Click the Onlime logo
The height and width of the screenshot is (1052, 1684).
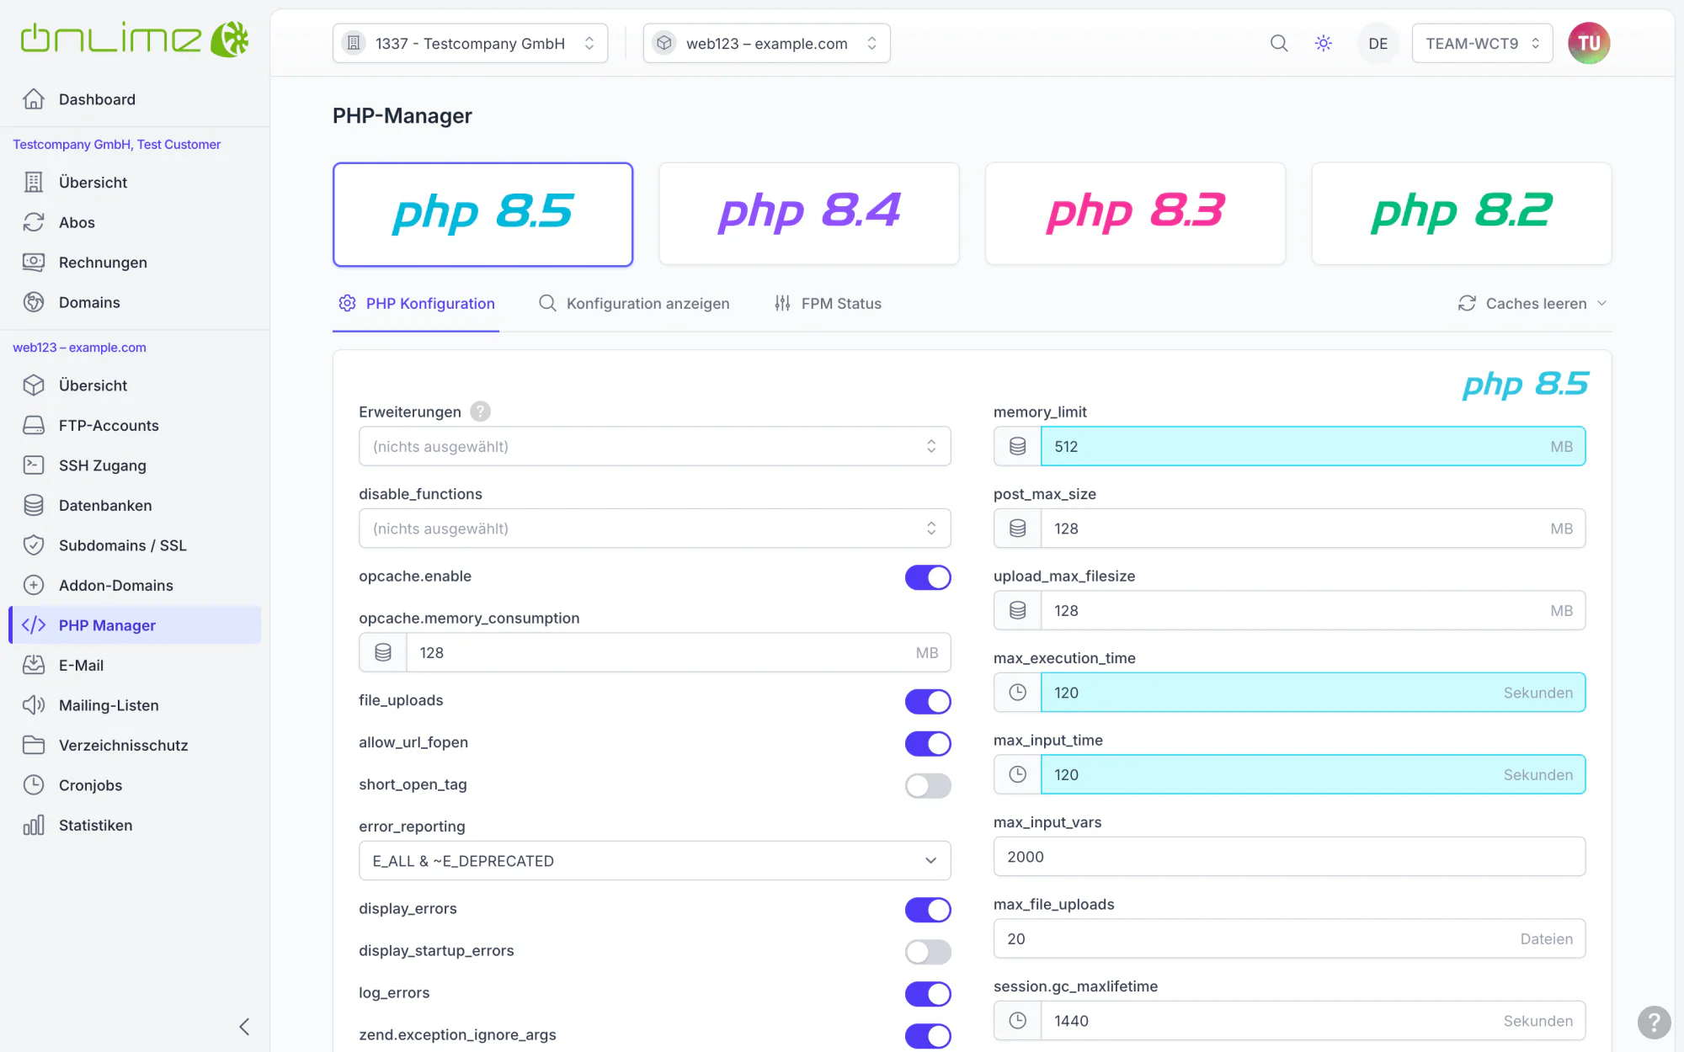(135, 40)
